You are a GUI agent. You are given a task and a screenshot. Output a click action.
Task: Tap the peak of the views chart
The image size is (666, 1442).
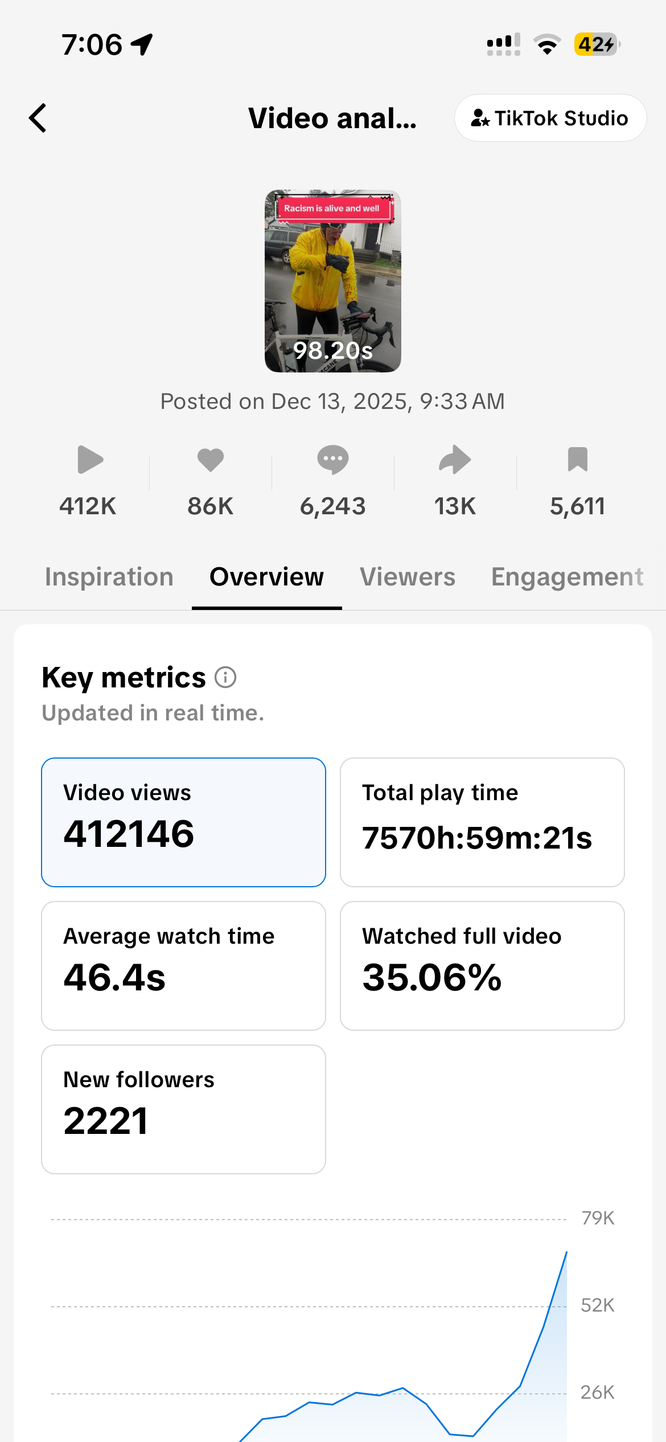click(566, 1252)
